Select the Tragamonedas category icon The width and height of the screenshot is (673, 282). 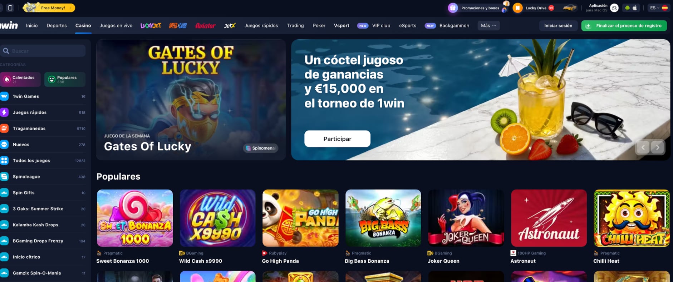pyautogui.click(x=4, y=129)
